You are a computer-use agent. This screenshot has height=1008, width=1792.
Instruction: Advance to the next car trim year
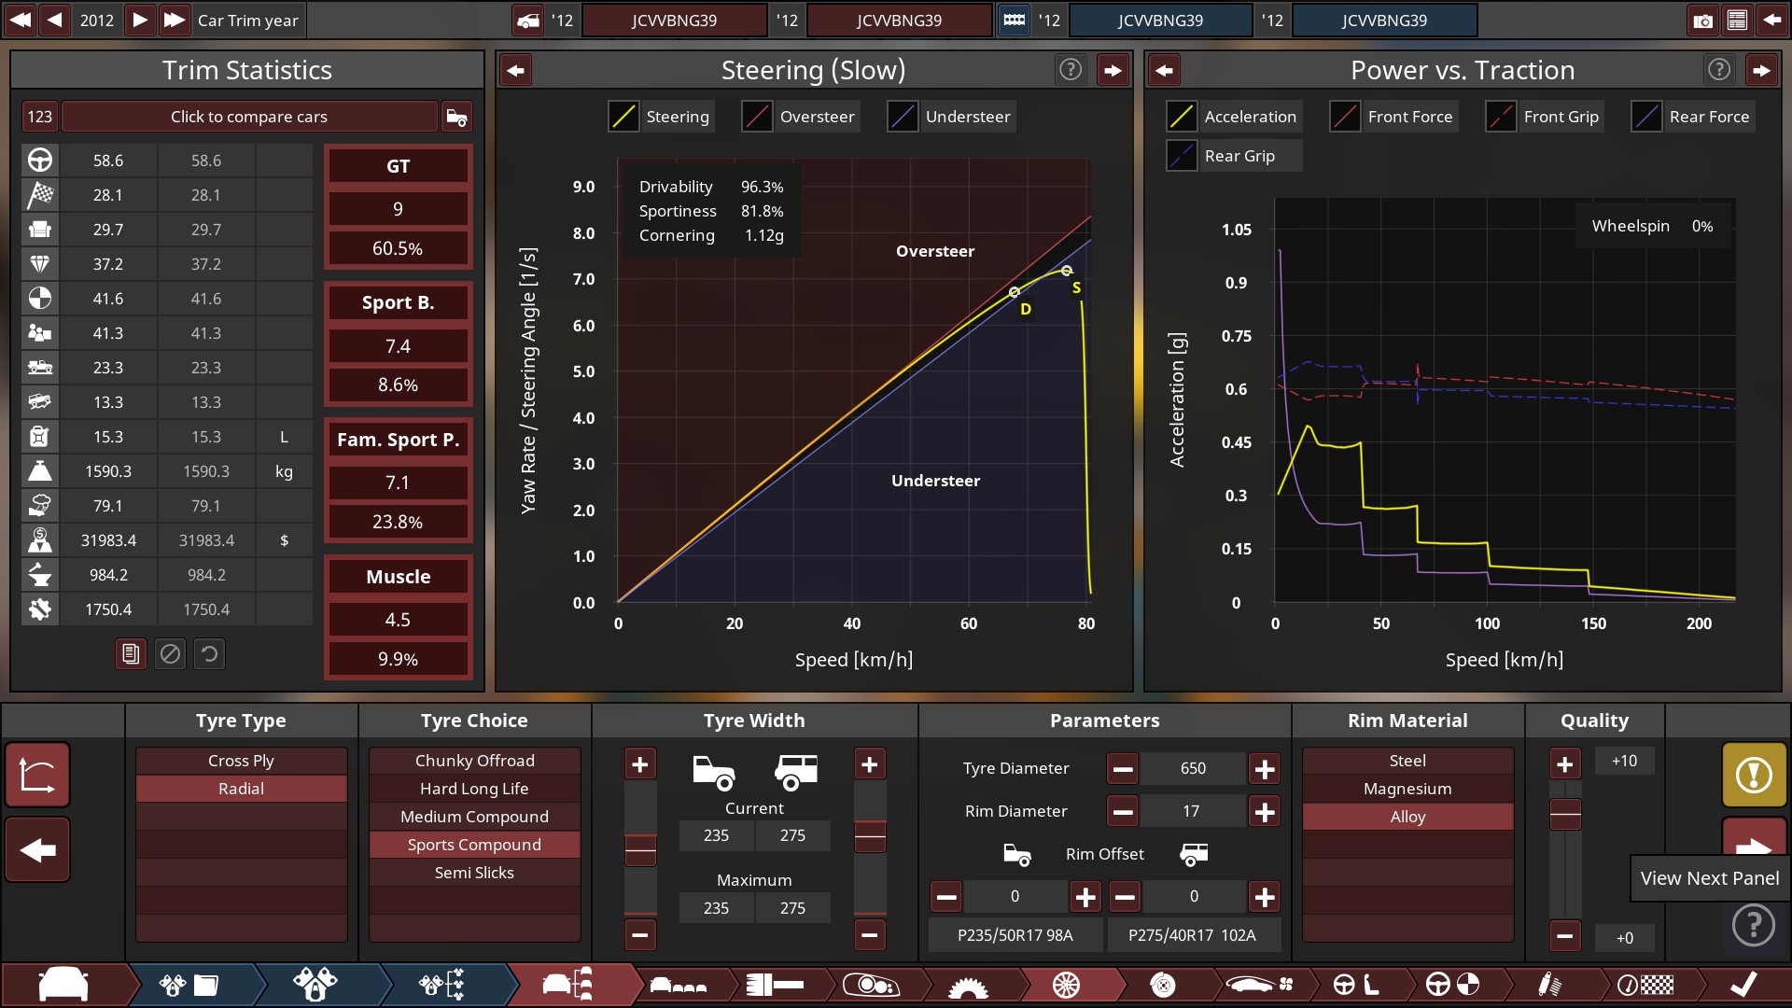click(x=139, y=20)
